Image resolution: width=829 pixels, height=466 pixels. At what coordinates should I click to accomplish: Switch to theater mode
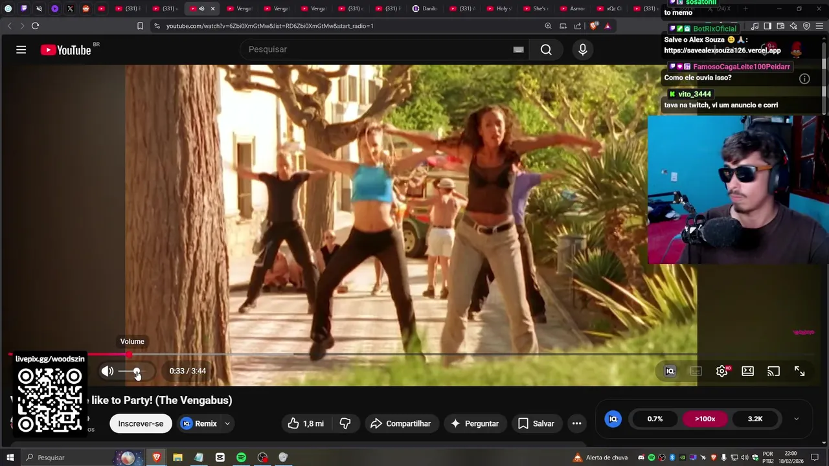tap(748, 371)
